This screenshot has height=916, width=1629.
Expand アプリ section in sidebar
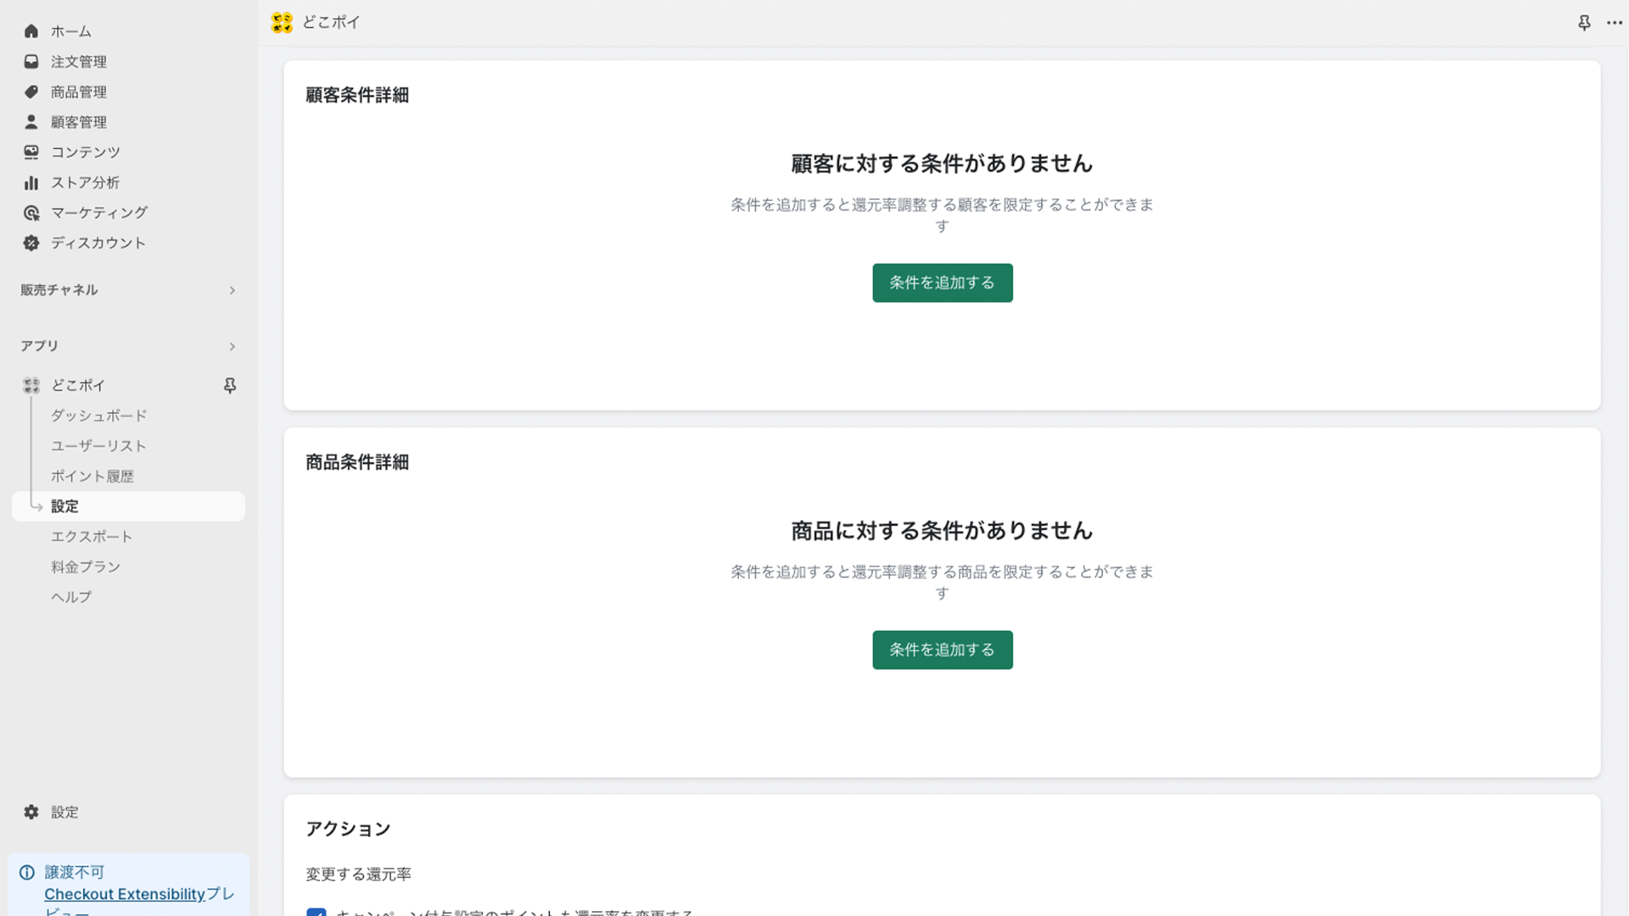point(232,345)
